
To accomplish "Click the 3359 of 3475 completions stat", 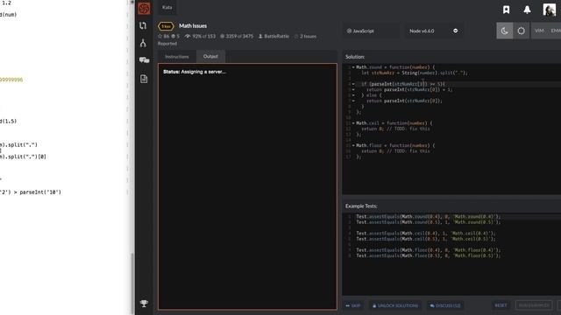I will tap(237, 36).
